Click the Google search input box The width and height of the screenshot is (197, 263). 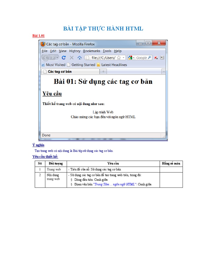141,58
